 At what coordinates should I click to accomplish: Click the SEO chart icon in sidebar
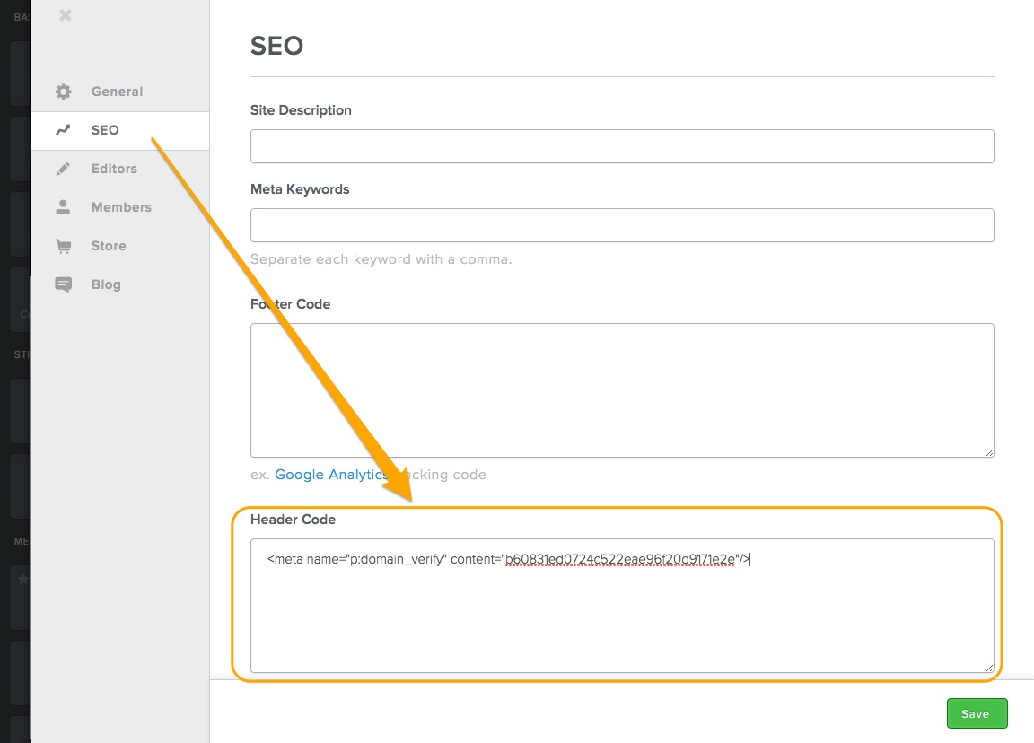coord(63,129)
